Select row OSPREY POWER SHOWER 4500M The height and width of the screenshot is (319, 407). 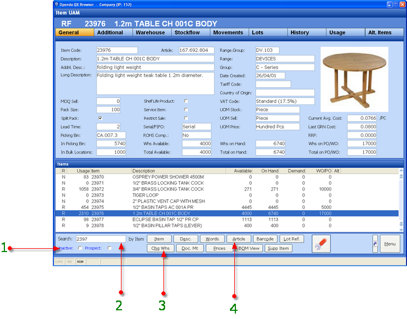[227, 177]
